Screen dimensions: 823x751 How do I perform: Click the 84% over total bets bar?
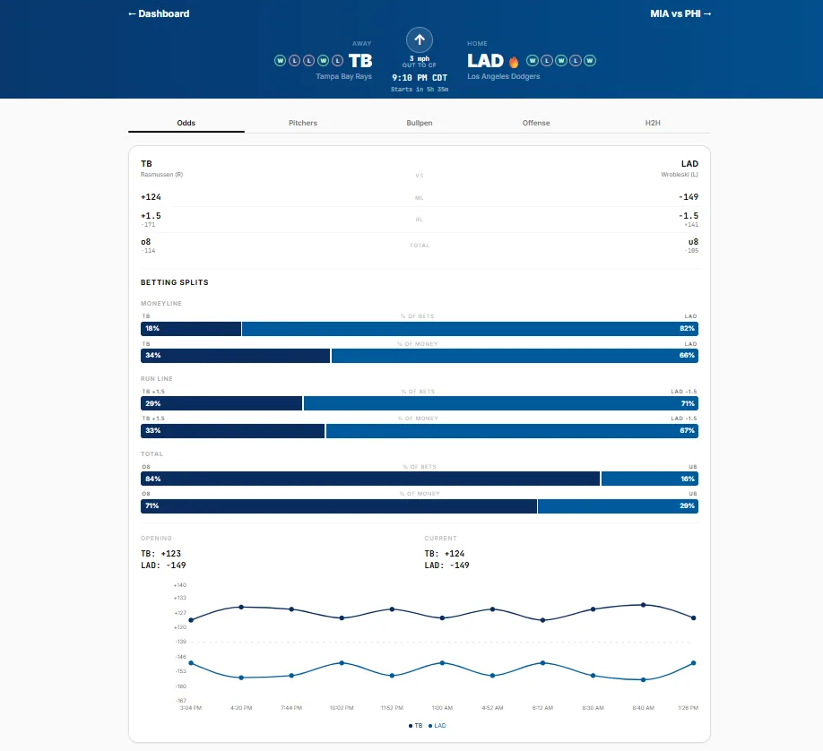370,479
